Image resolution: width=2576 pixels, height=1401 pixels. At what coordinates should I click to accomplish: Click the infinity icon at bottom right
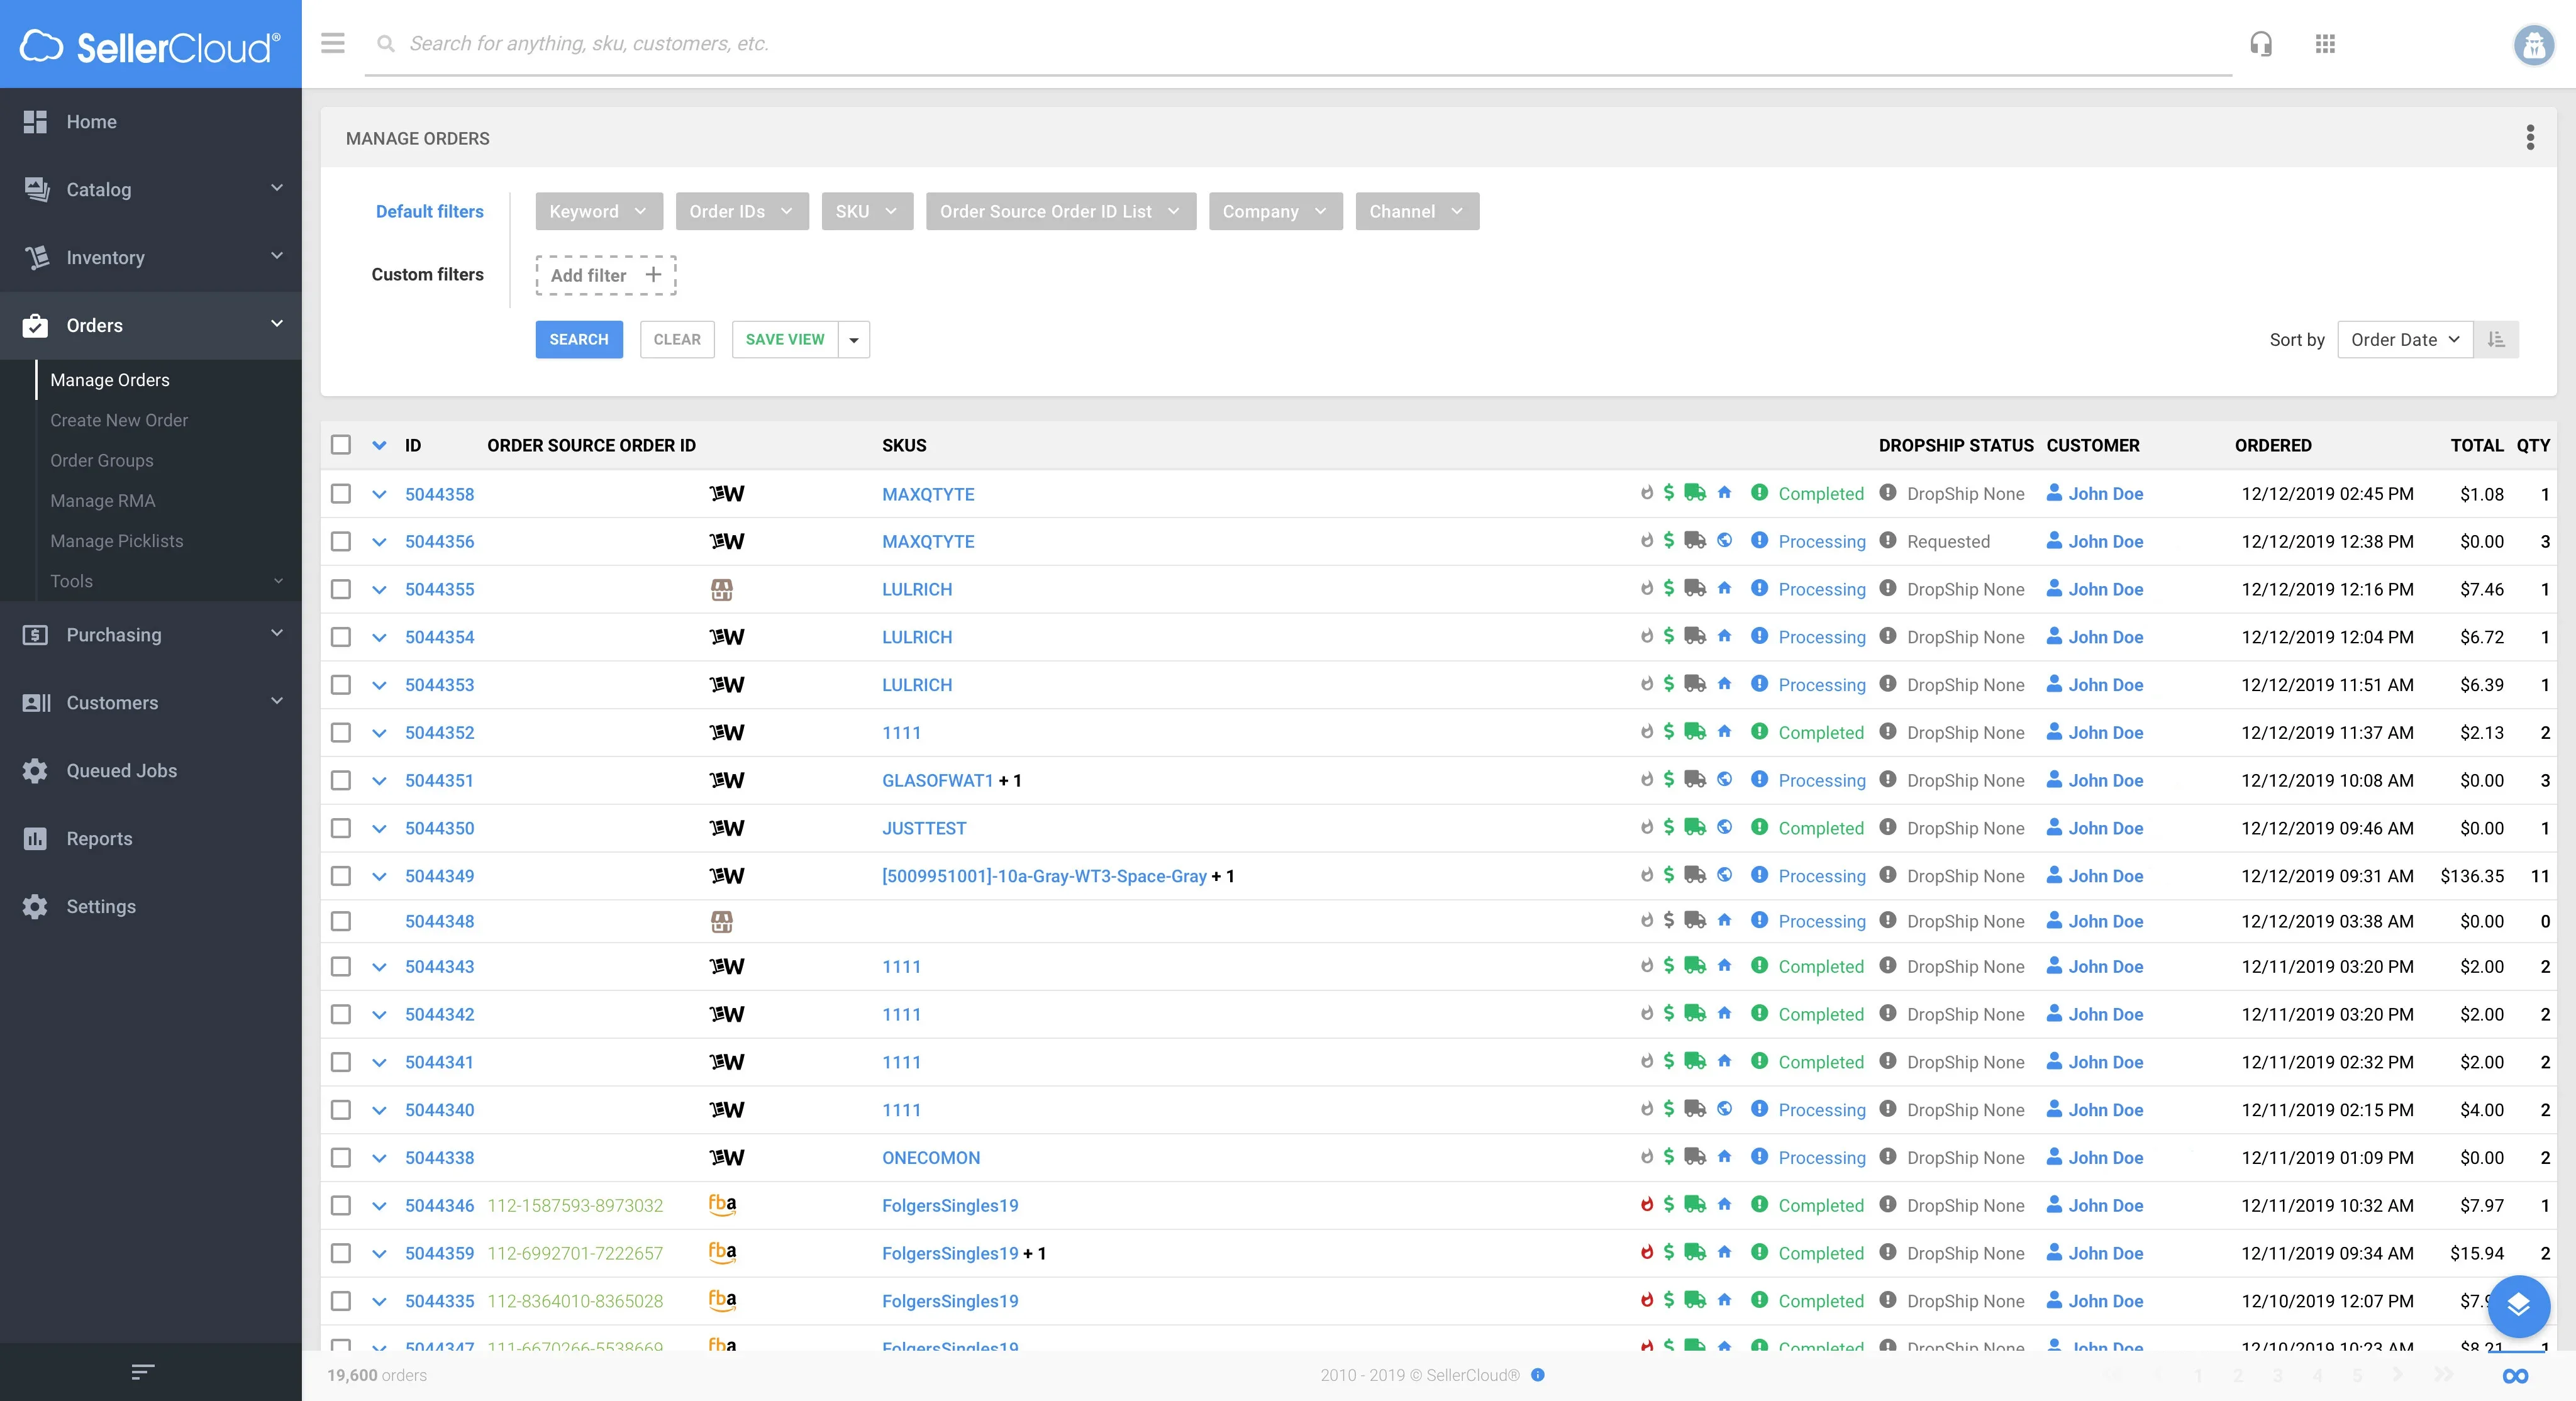point(2515,1376)
